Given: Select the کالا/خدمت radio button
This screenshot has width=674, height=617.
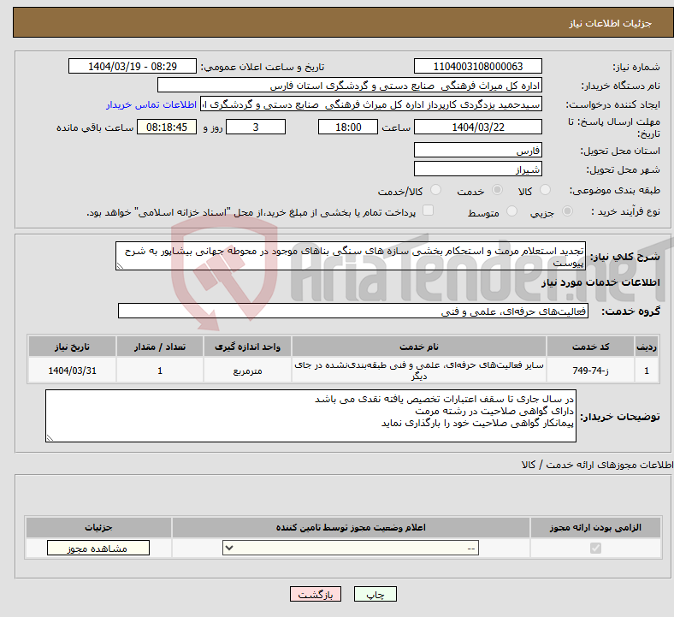Looking at the screenshot, I should pos(435,190).
